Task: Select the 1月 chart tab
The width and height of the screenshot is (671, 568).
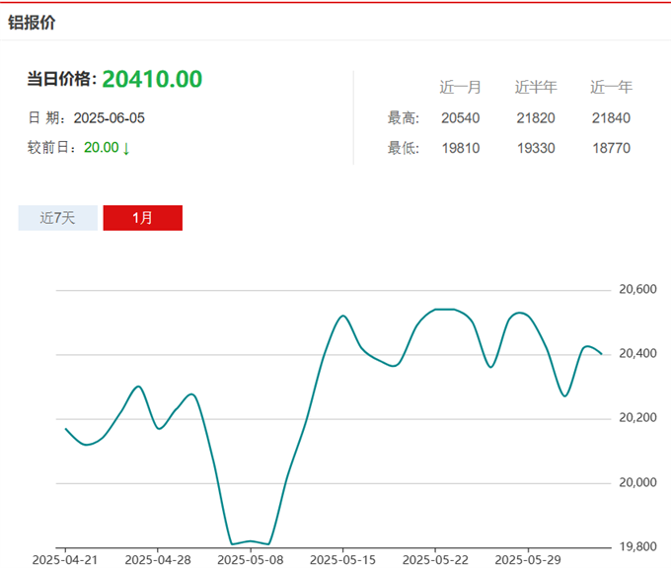Action: 142,218
